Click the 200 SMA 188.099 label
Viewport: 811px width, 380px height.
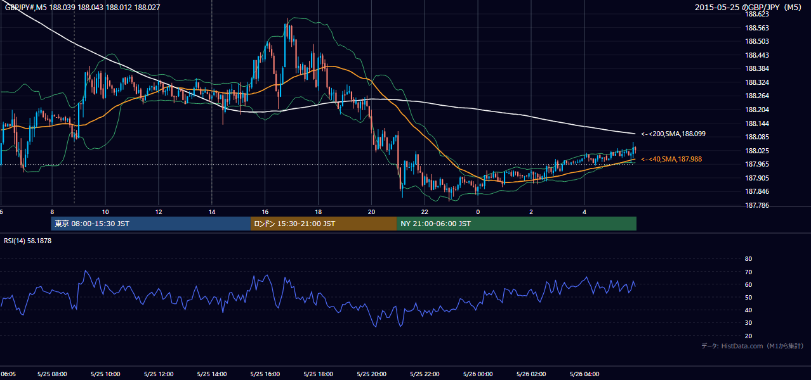673,134
